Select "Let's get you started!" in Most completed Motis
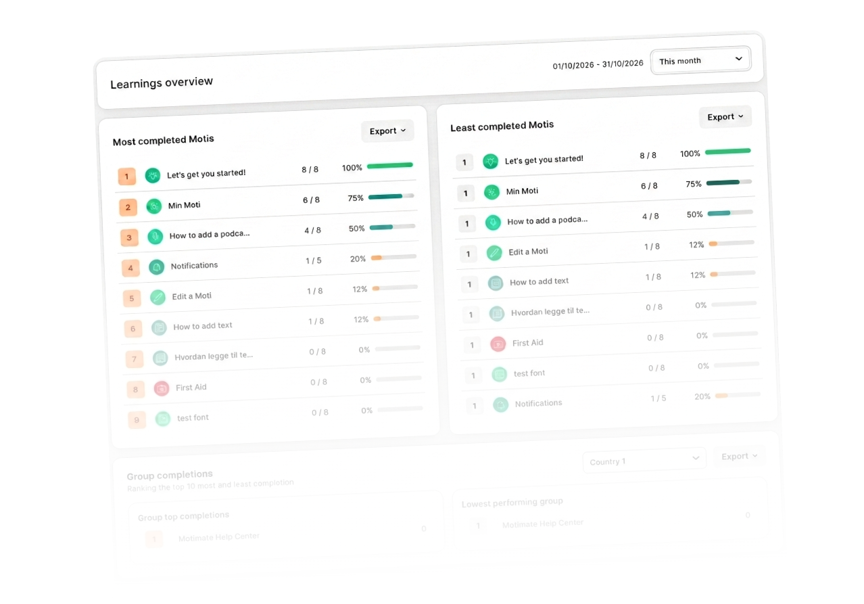864x604 pixels. [206, 174]
